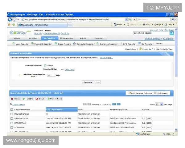This screenshot has height=148, width=185.
Task: Switch to the Admin tab
Action: pyautogui.click(x=83, y=38)
